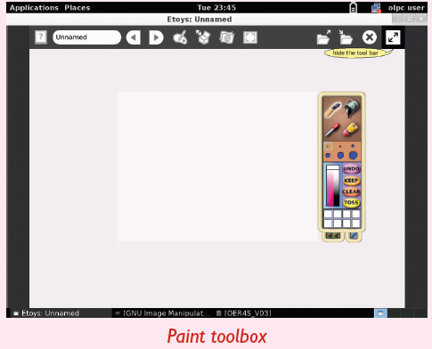432x349 pixels.
Task: Click the network status icon in top panel
Action: pos(376,8)
